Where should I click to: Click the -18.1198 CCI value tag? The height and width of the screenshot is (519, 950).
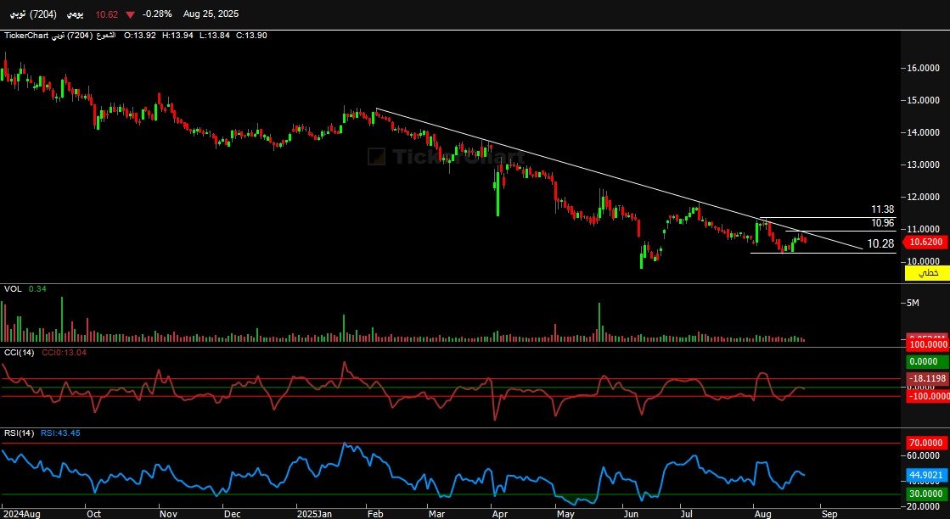pos(926,379)
